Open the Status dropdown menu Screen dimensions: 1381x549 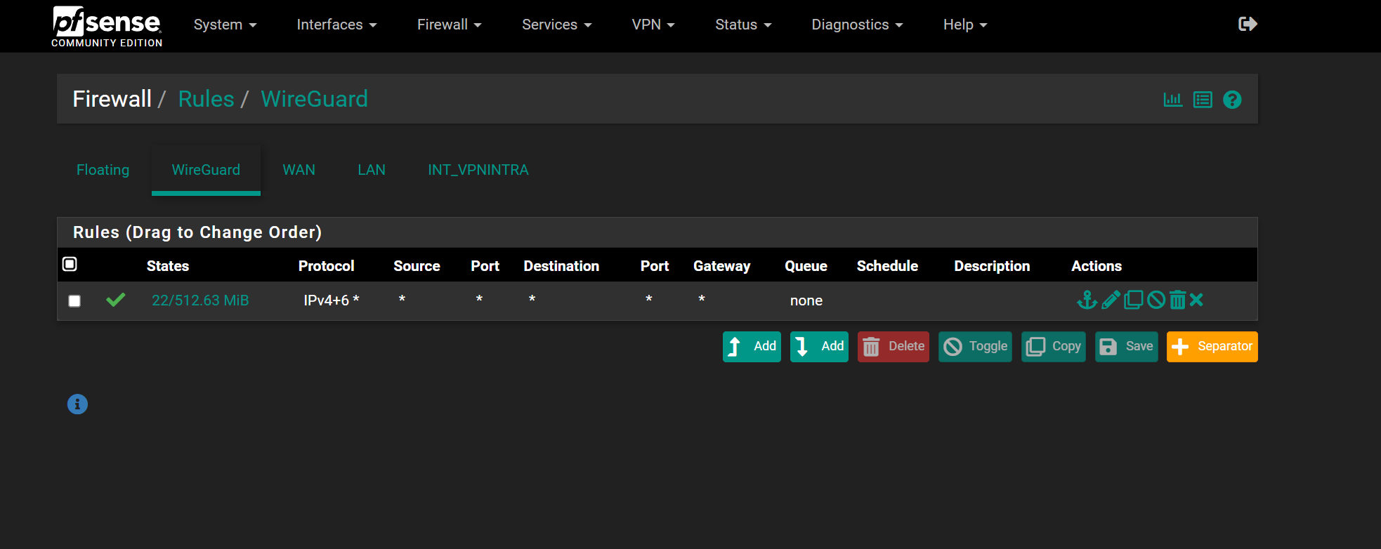743,25
